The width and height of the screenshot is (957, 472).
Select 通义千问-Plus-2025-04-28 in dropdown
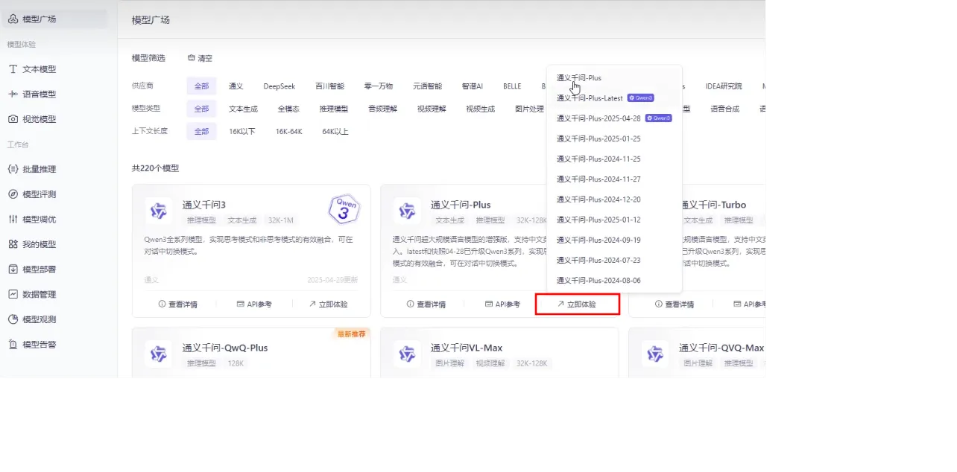(x=598, y=118)
